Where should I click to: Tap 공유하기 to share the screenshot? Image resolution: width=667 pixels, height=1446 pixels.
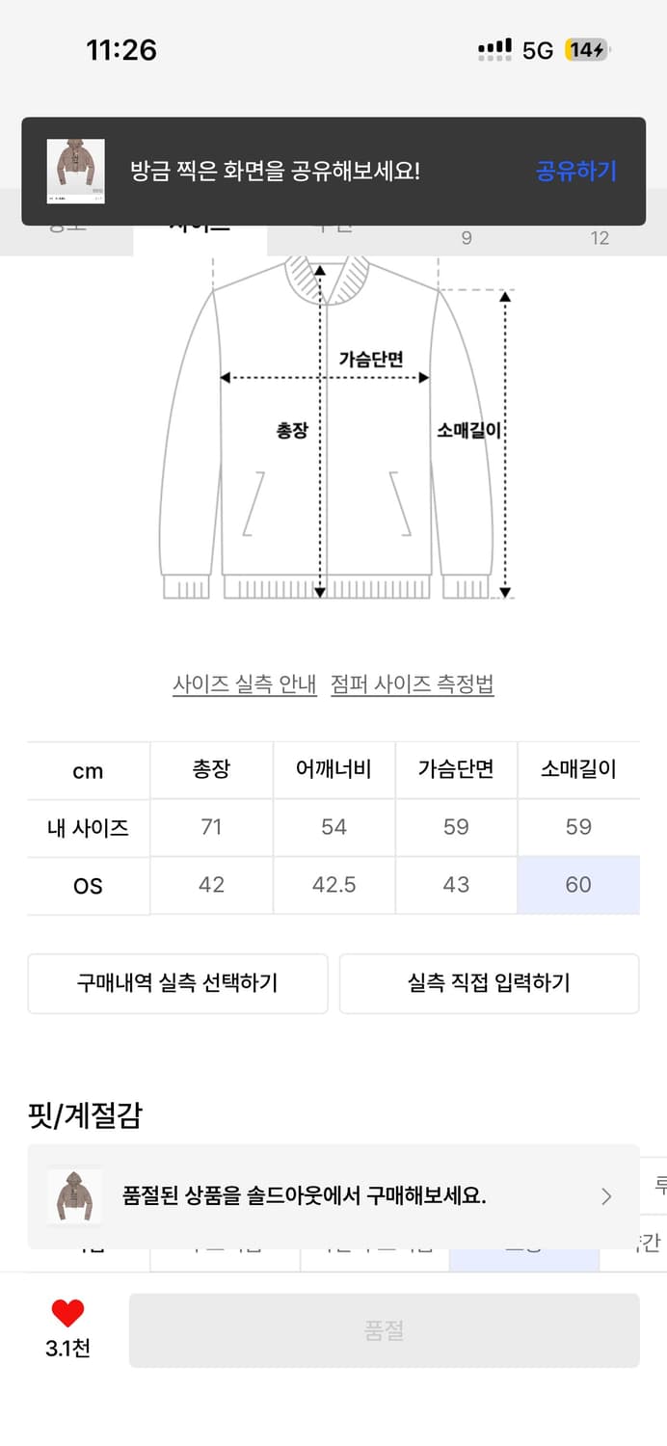click(x=575, y=172)
